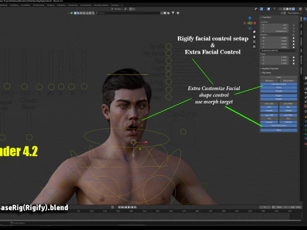This screenshot has height=230, width=307.
Task: Toggle the Leg.R (IK) rig layer
Action: [288, 115]
